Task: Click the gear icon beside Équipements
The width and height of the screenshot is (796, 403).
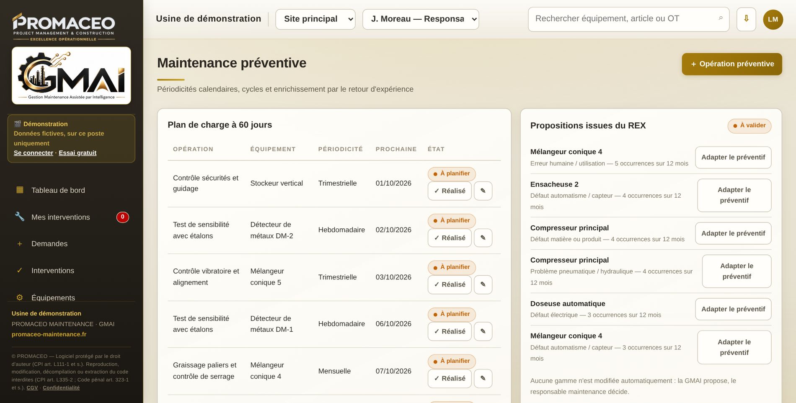Action: (x=20, y=297)
